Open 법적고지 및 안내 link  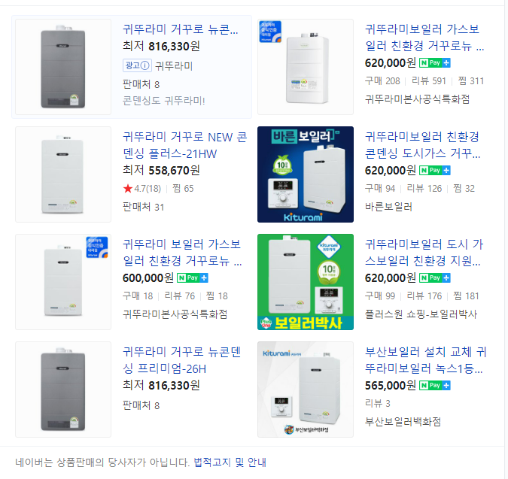click(x=230, y=462)
